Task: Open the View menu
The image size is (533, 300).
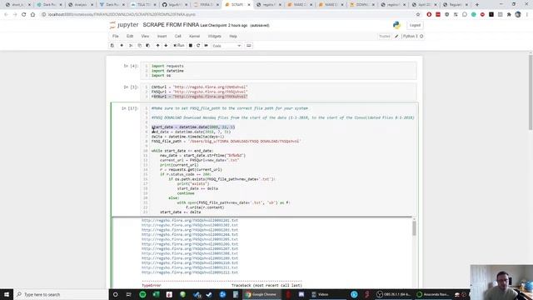Action: [x=145, y=36]
